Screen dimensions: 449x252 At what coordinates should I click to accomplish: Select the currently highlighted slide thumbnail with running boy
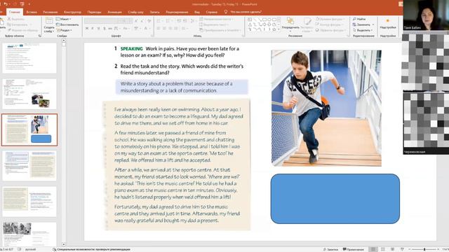point(29,129)
